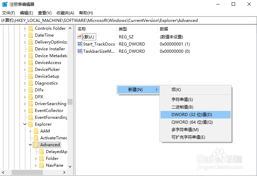Expand the Folder subkey node
257x176 pixels.
tap(36, 159)
